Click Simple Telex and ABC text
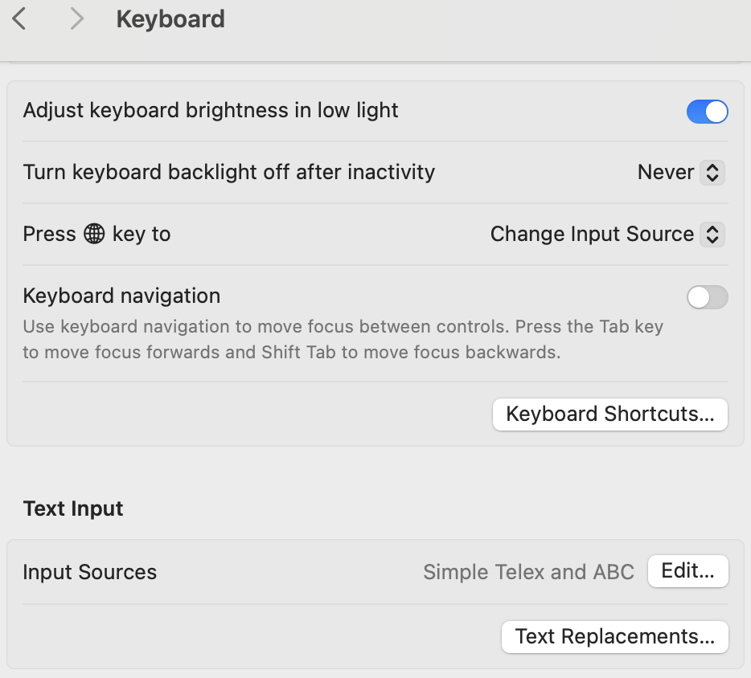751x678 pixels. tap(528, 572)
